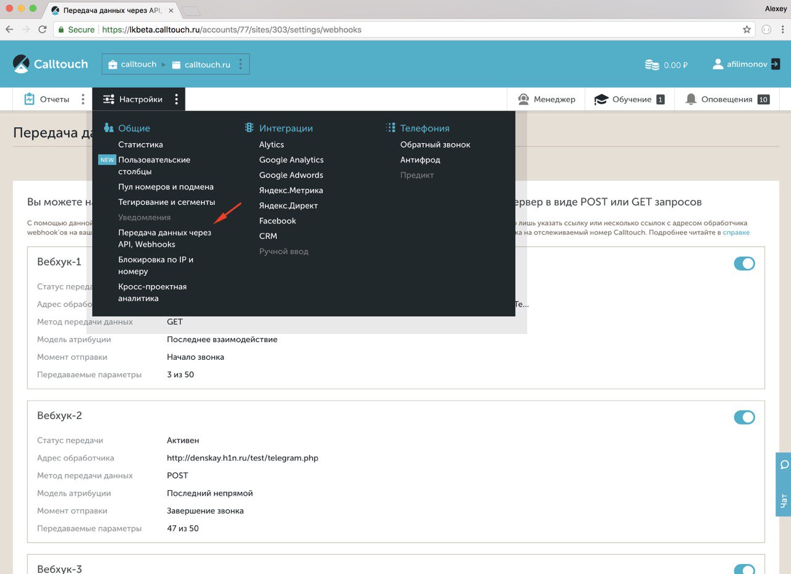Select Яндекс.Директ integration
This screenshot has height=574, width=791.
pos(288,206)
